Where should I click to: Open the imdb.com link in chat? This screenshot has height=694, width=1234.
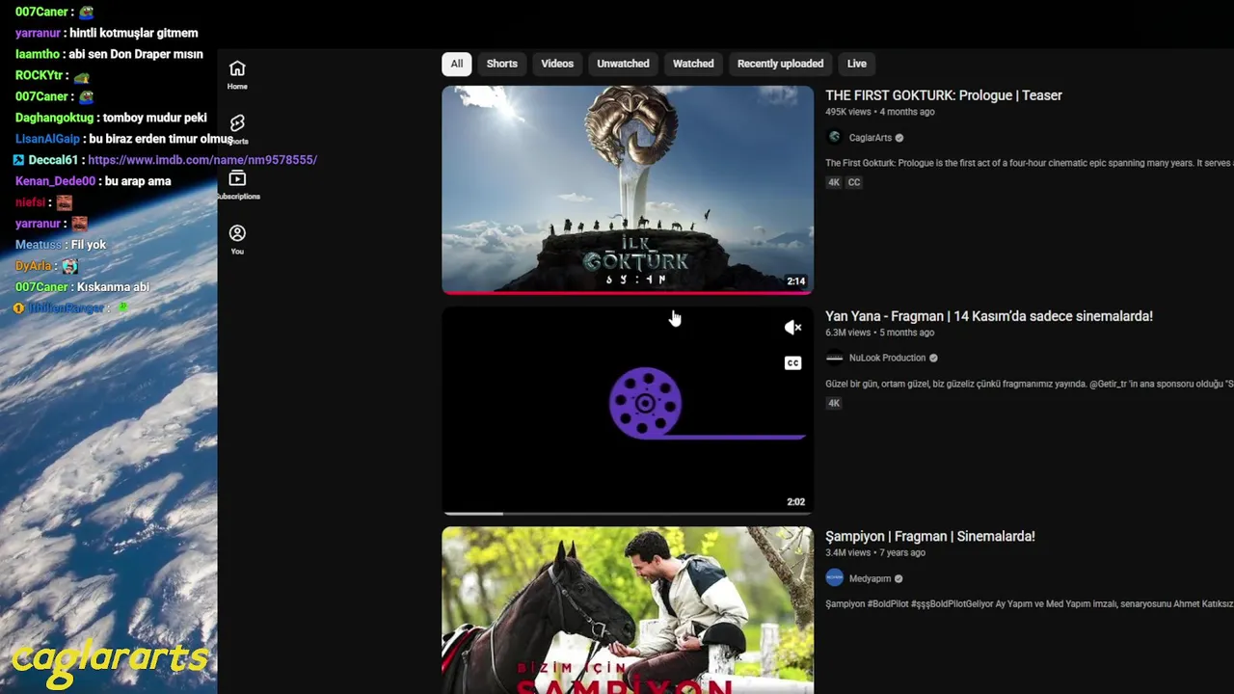click(x=202, y=160)
